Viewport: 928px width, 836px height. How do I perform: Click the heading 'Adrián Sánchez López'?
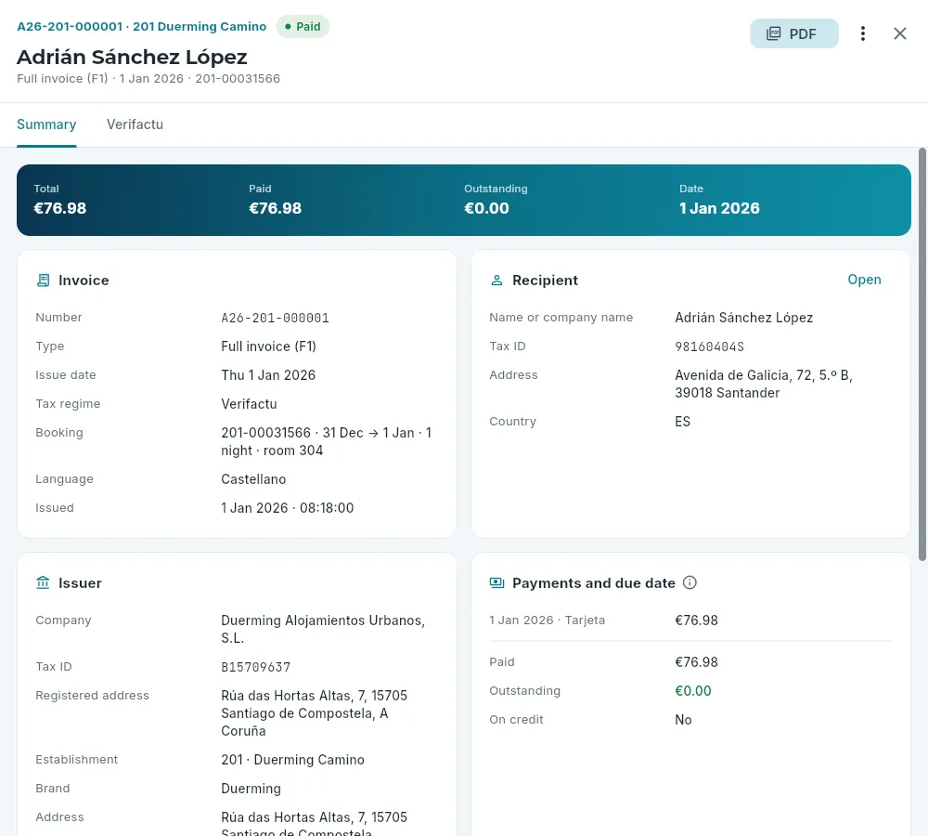(x=132, y=57)
